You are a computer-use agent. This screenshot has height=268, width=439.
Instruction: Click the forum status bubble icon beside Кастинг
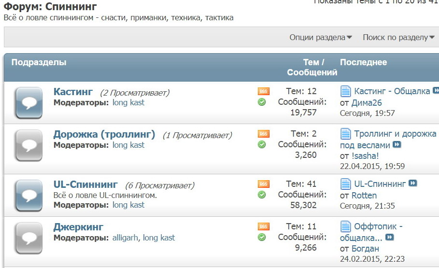click(29, 102)
